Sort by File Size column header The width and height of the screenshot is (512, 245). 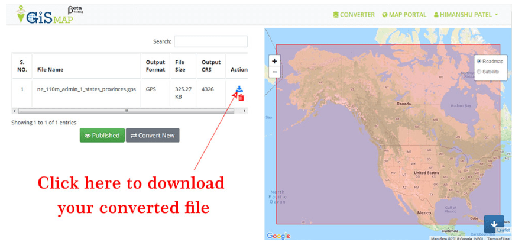click(183, 66)
